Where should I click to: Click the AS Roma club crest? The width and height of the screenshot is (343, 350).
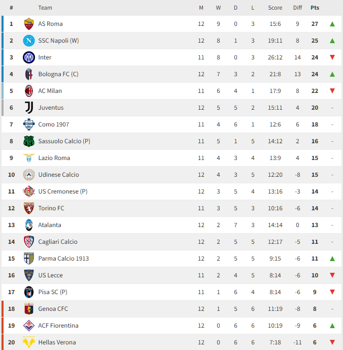[29, 24]
